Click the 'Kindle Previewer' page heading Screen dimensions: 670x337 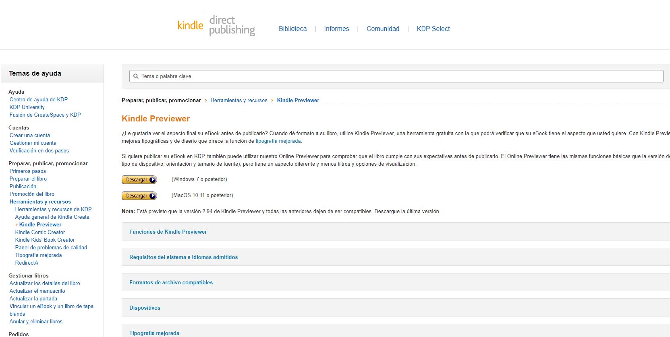[156, 119]
